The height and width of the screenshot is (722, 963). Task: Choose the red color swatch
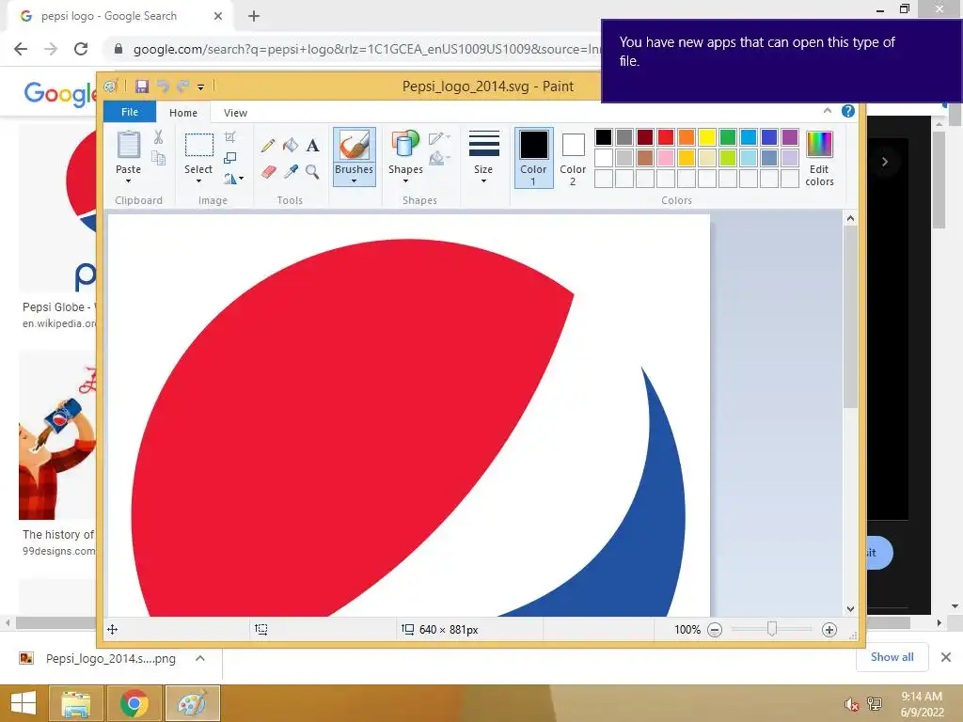pyautogui.click(x=666, y=137)
